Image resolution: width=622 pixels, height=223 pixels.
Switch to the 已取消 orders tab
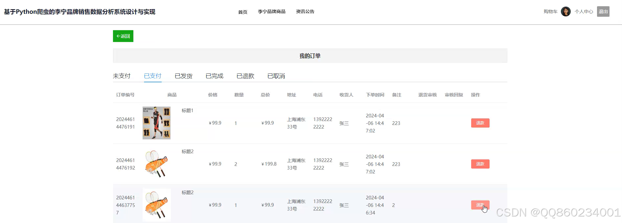tap(276, 76)
